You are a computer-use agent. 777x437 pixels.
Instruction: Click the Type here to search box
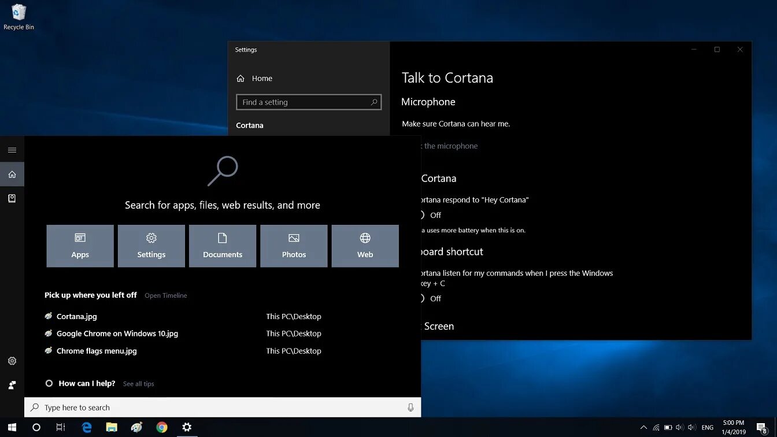point(223,408)
